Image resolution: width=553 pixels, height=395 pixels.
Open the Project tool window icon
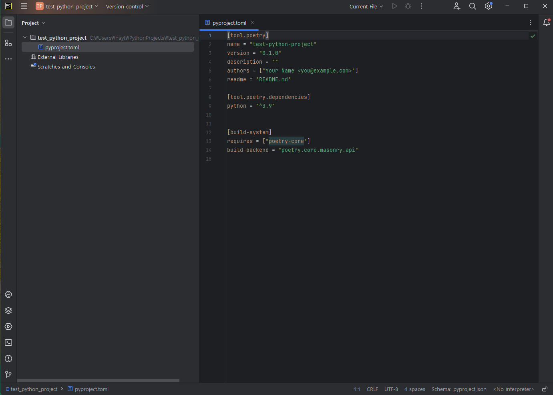[8, 23]
